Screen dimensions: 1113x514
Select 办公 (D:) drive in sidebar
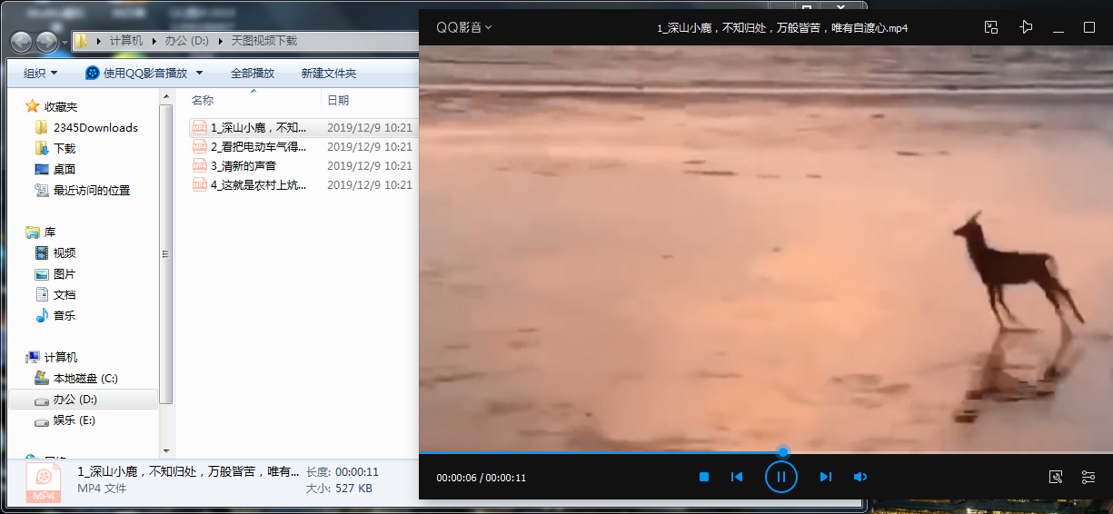pos(75,400)
